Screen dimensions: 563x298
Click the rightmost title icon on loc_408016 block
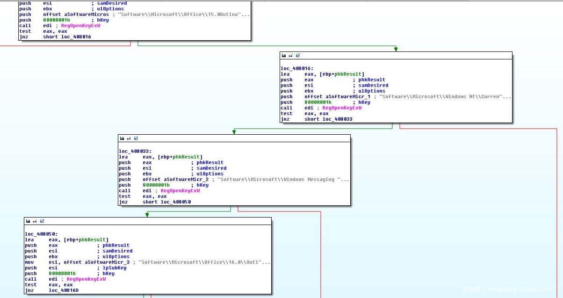point(298,56)
